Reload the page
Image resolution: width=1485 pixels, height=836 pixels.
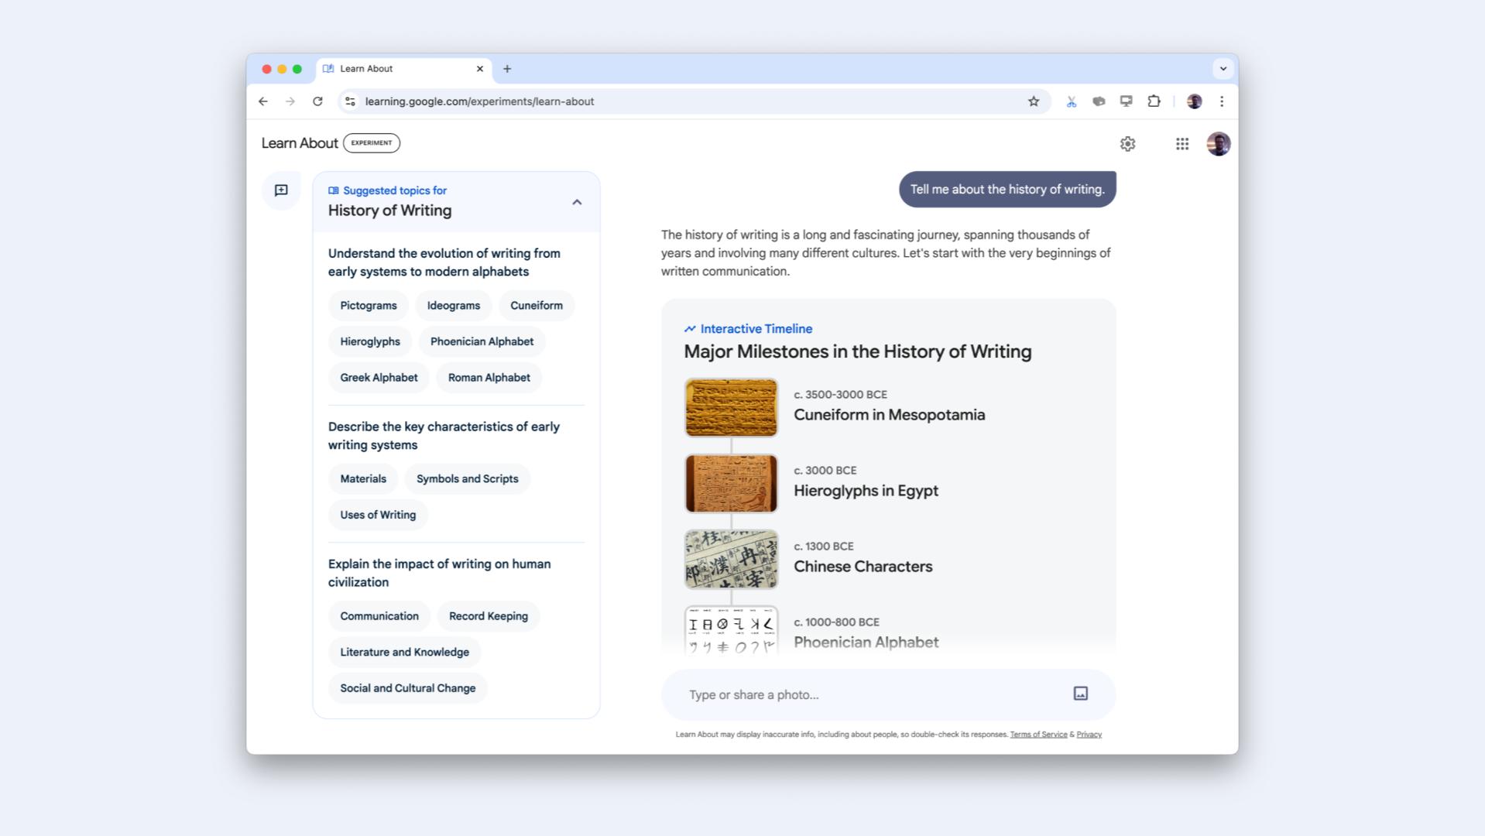point(317,101)
